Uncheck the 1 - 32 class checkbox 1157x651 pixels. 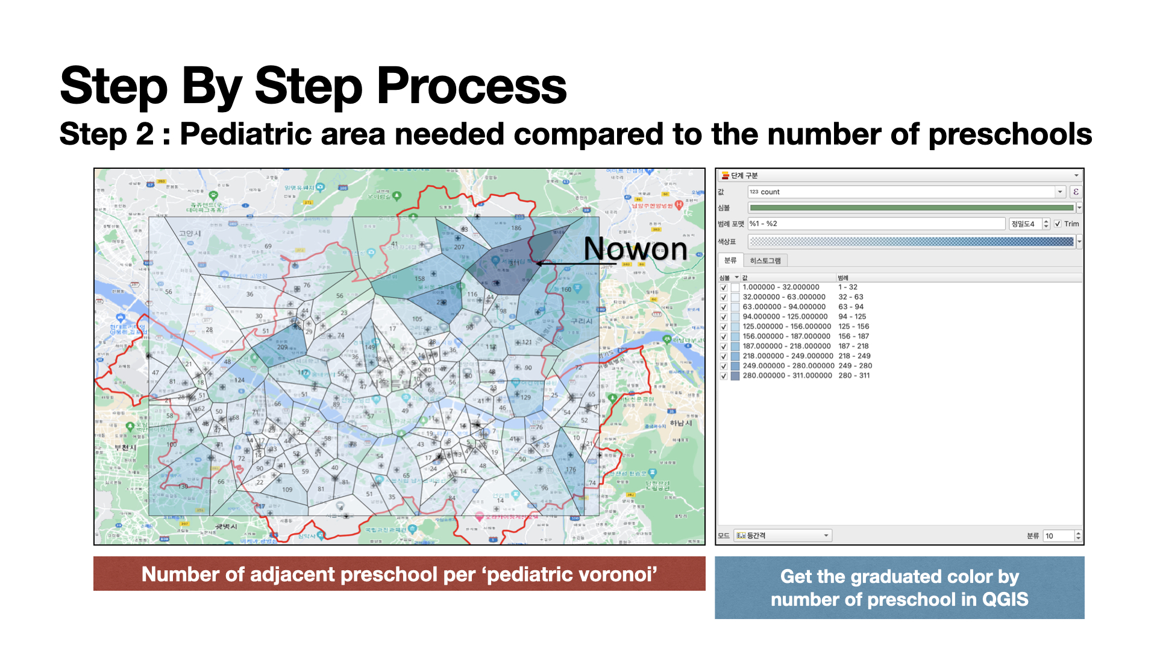724,288
